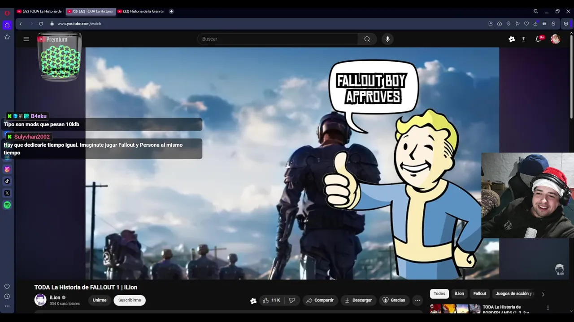Start voice search with microphone

(x=388, y=39)
